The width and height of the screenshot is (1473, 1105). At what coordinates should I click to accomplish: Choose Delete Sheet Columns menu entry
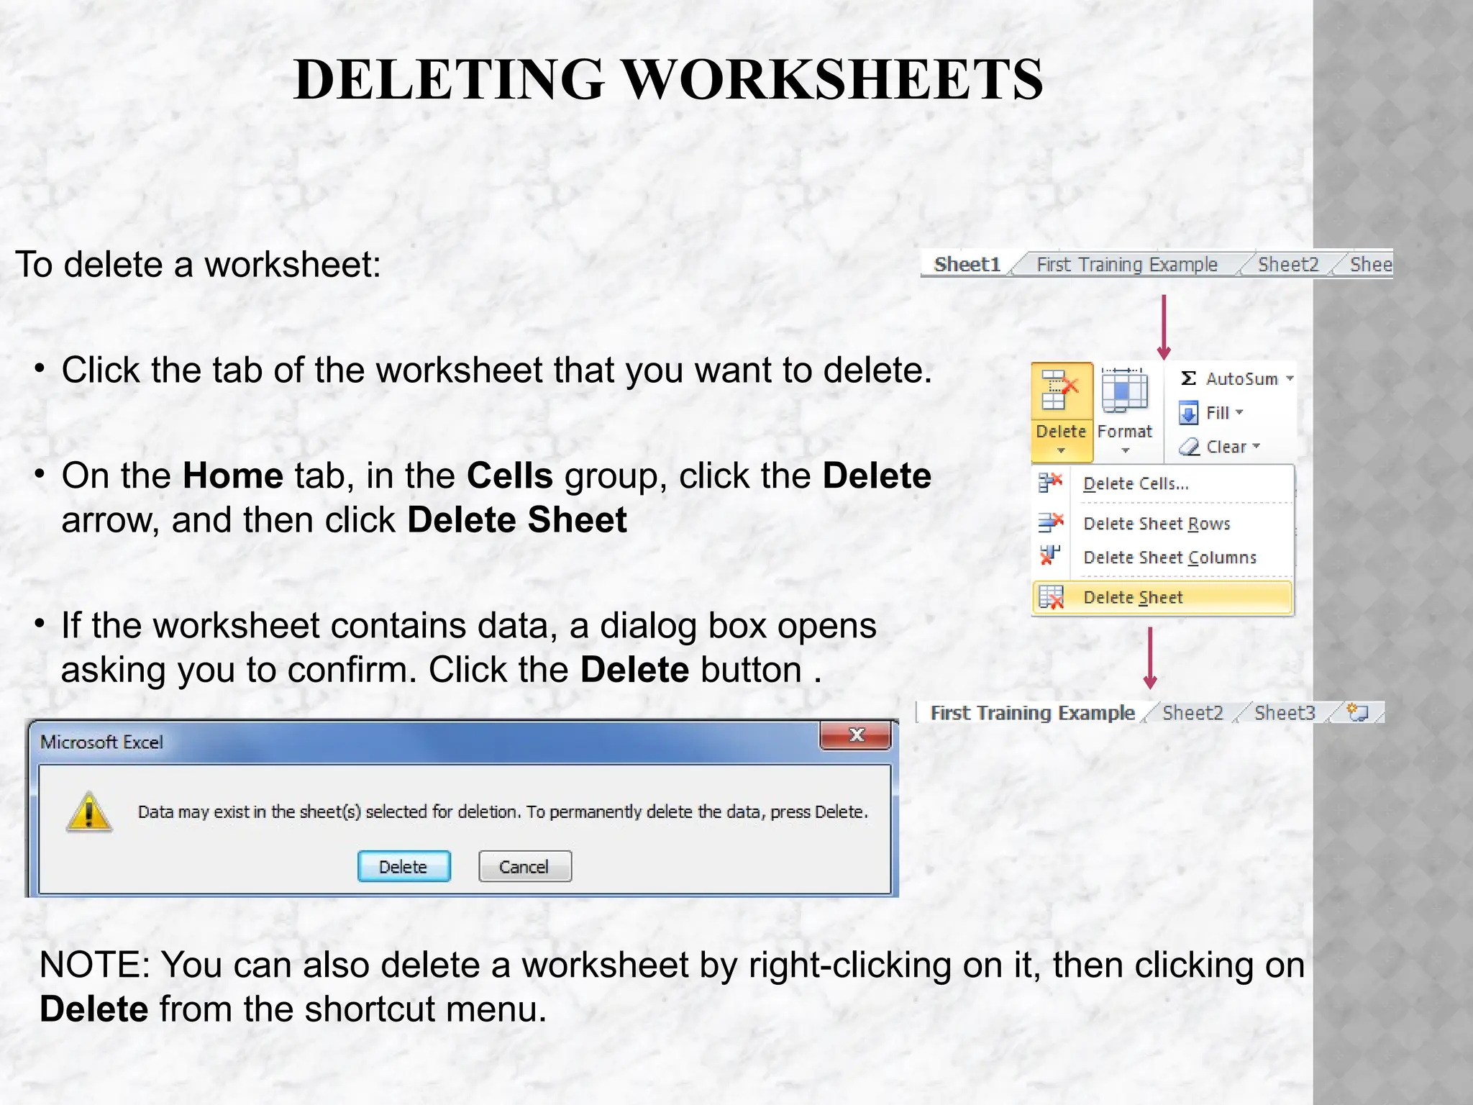coord(1163,558)
